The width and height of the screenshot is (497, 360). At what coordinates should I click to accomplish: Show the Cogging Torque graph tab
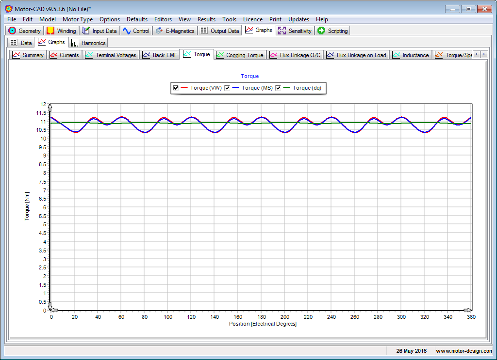click(240, 55)
